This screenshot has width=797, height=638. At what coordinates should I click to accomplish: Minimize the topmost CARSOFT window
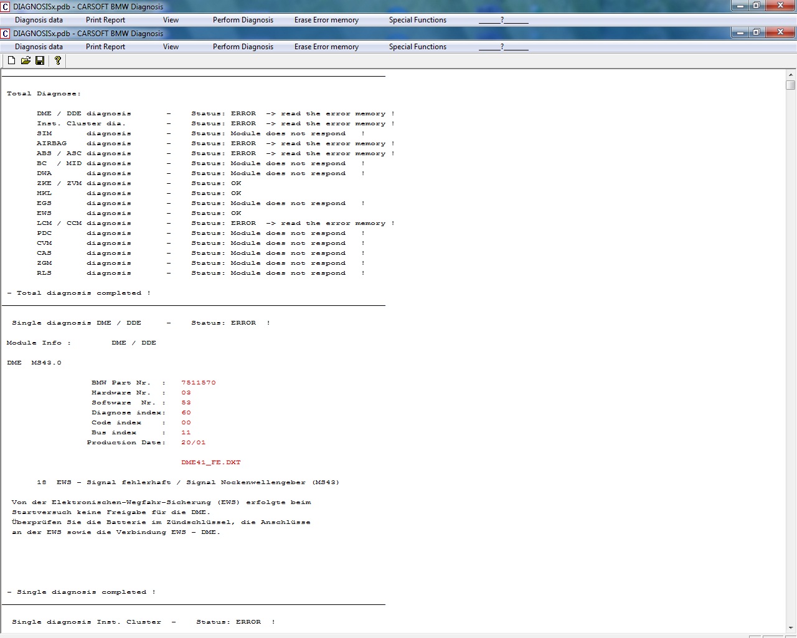pos(740,6)
